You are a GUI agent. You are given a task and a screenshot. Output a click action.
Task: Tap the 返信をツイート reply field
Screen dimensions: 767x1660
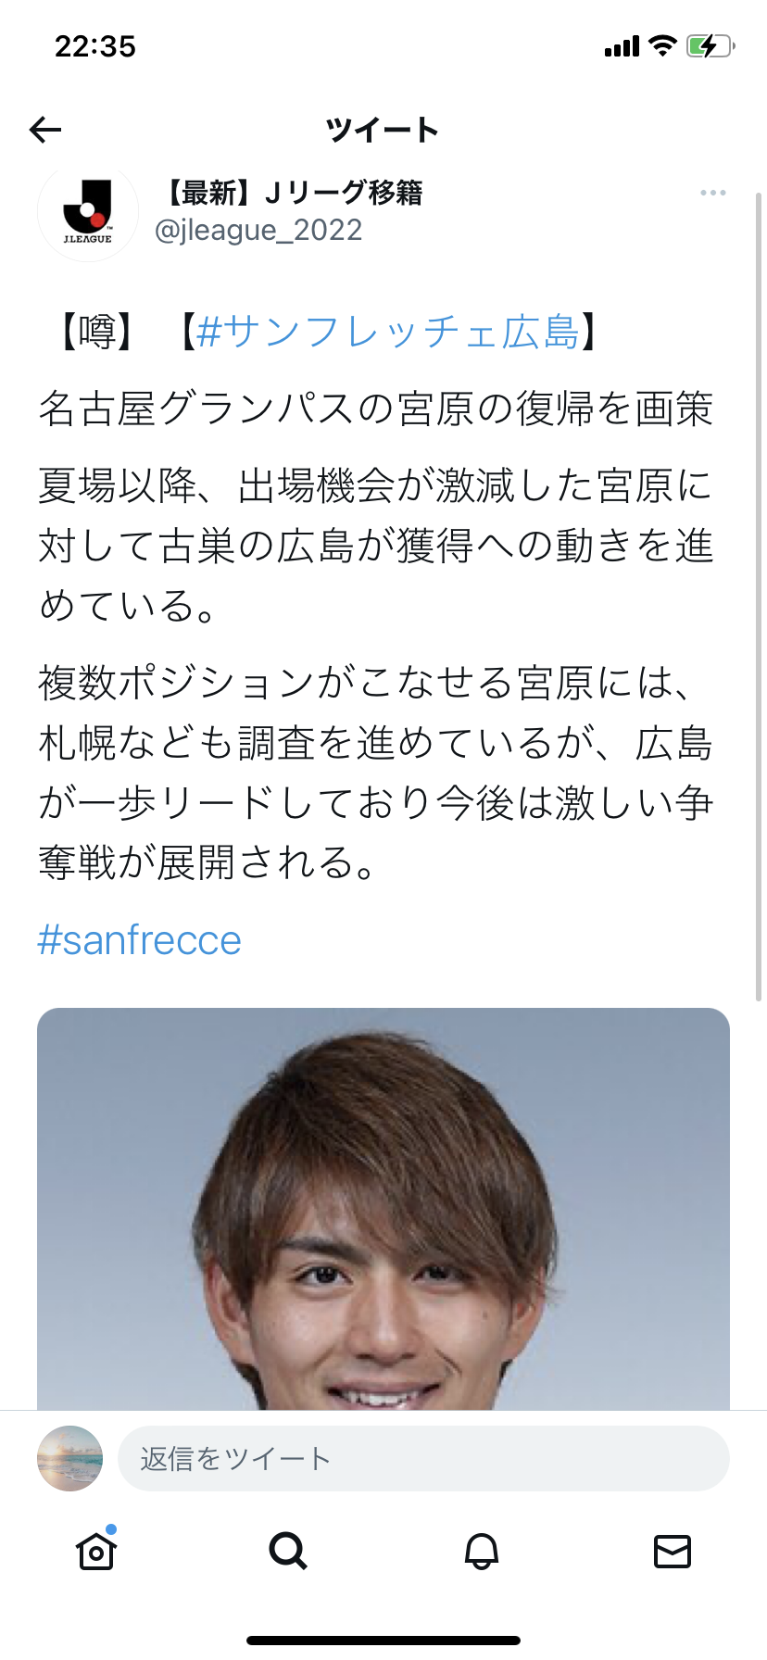pos(423,1459)
